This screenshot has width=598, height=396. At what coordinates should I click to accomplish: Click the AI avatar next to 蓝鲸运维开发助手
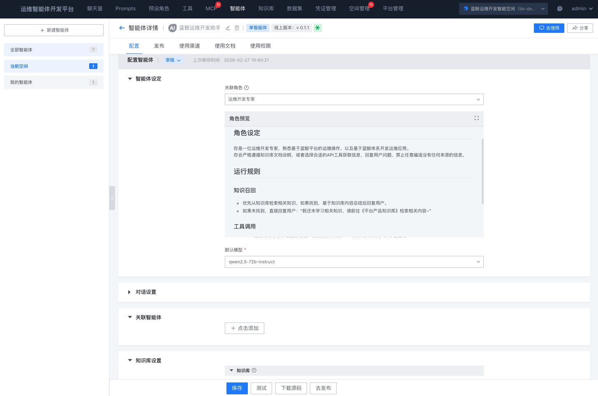coord(172,28)
